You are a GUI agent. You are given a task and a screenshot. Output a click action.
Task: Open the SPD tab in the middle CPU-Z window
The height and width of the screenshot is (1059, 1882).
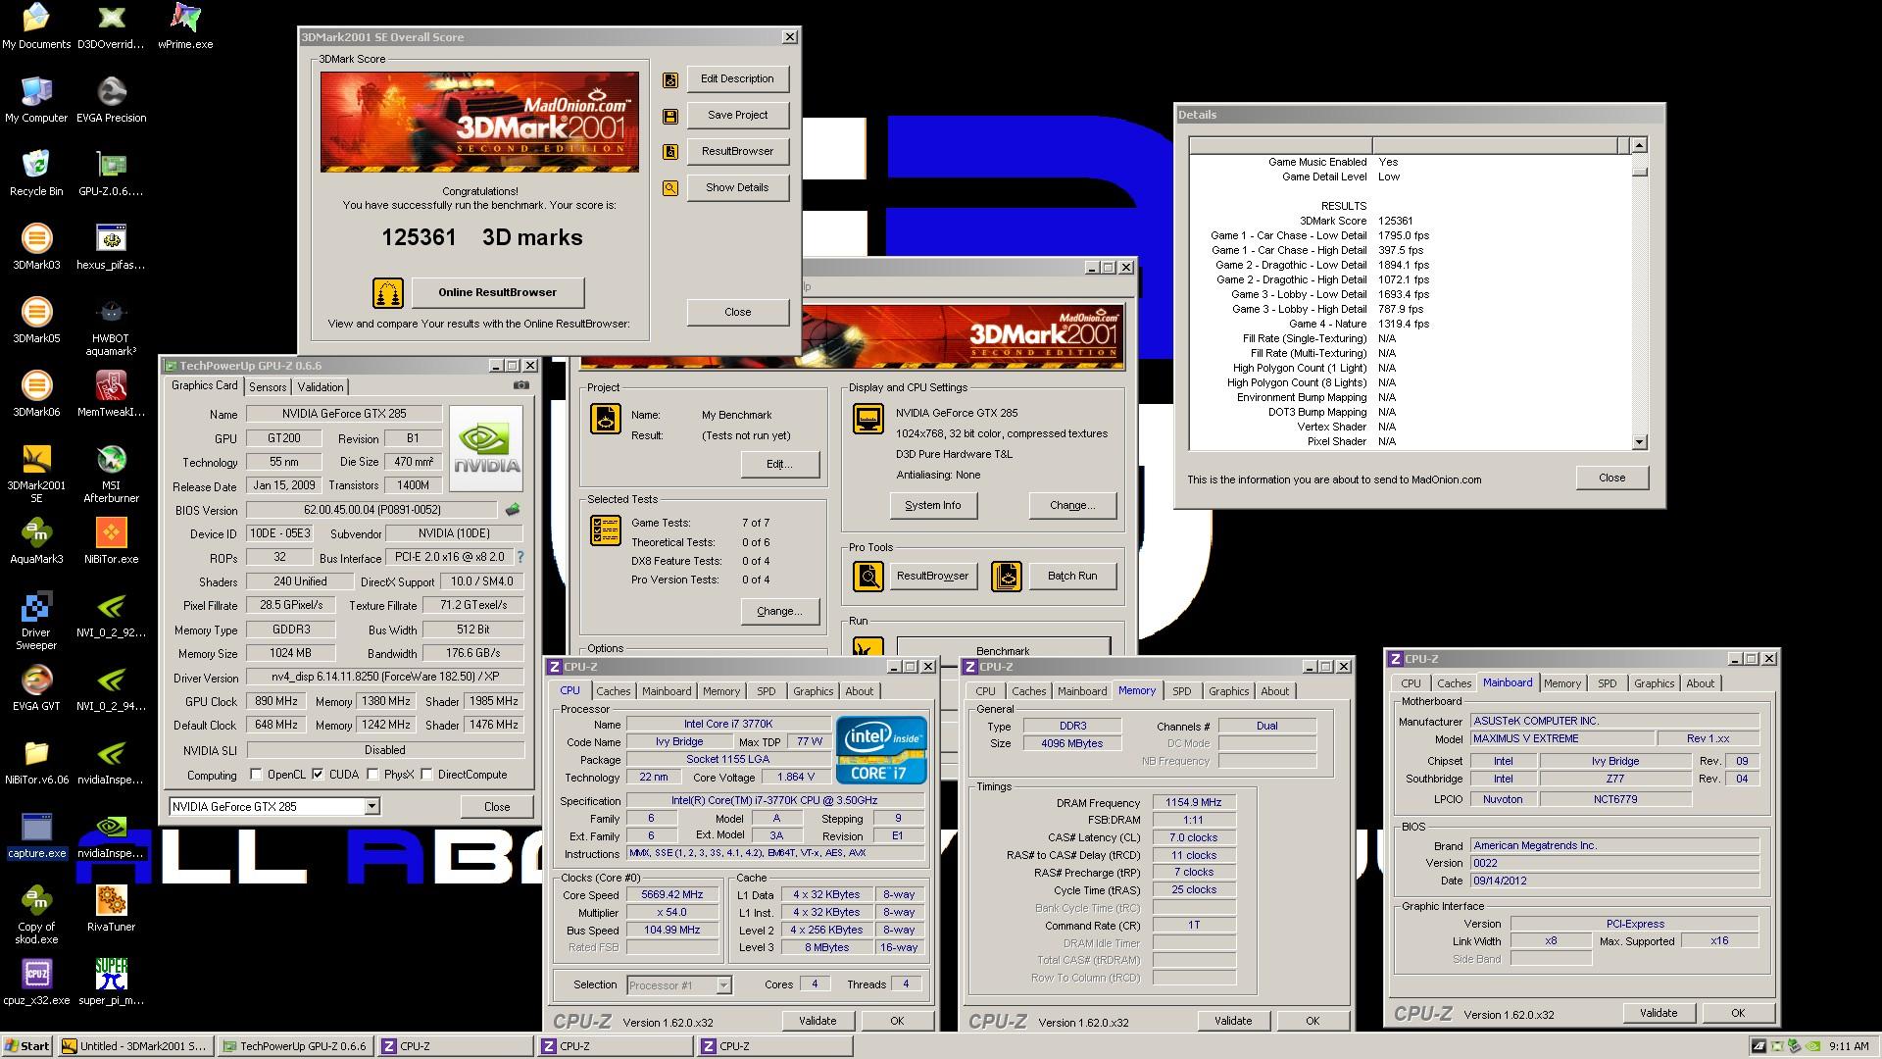pyautogui.click(x=1182, y=691)
